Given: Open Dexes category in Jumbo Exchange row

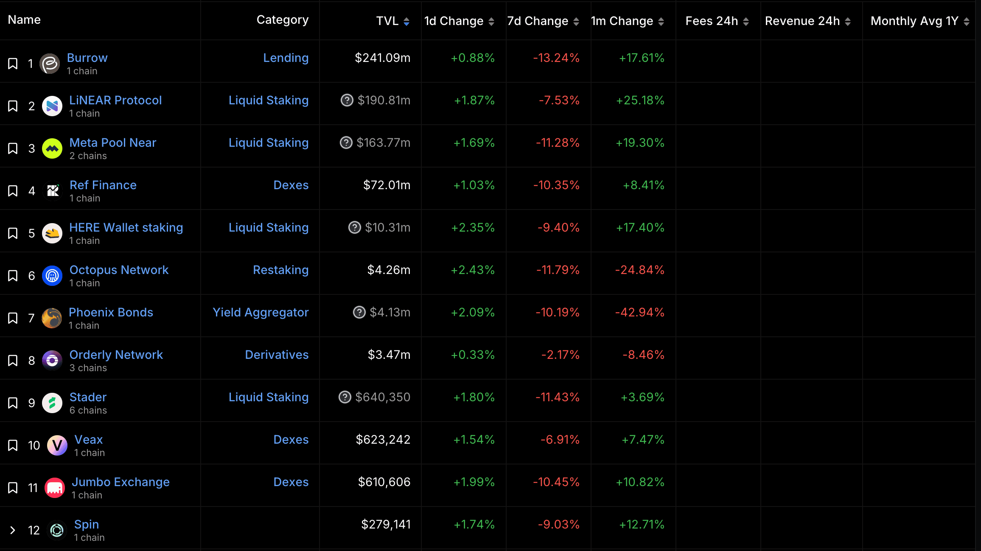Looking at the screenshot, I should click(291, 482).
